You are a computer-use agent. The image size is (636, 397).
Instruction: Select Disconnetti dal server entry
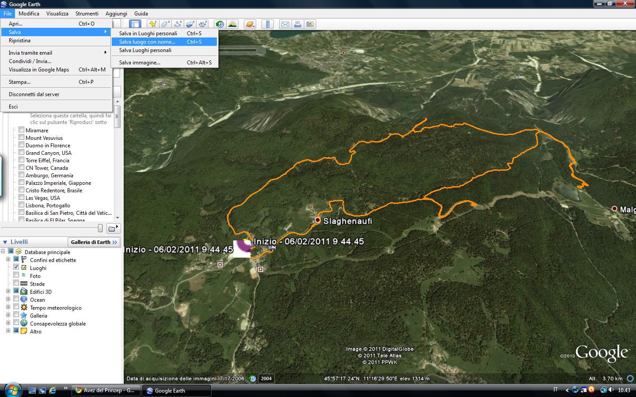click(56, 94)
